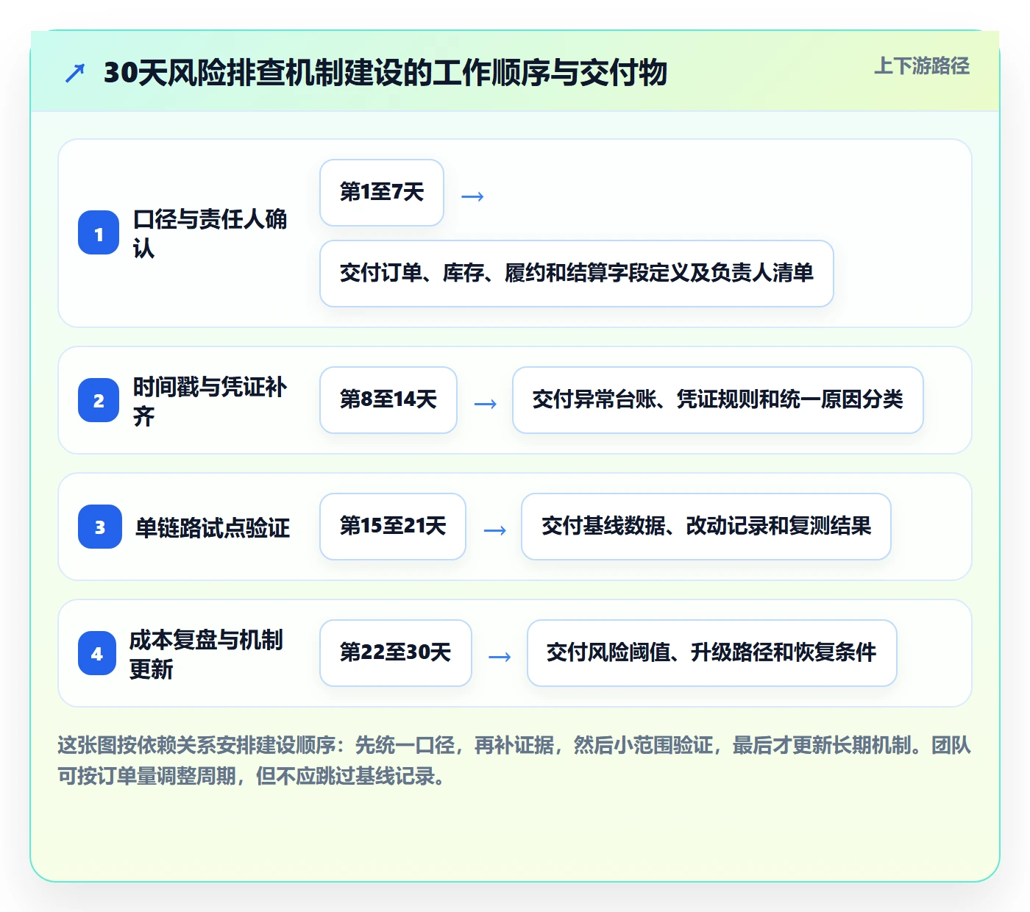Open the deliverable 交付风险阈值、升级路径和恢复条件

tap(712, 653)
